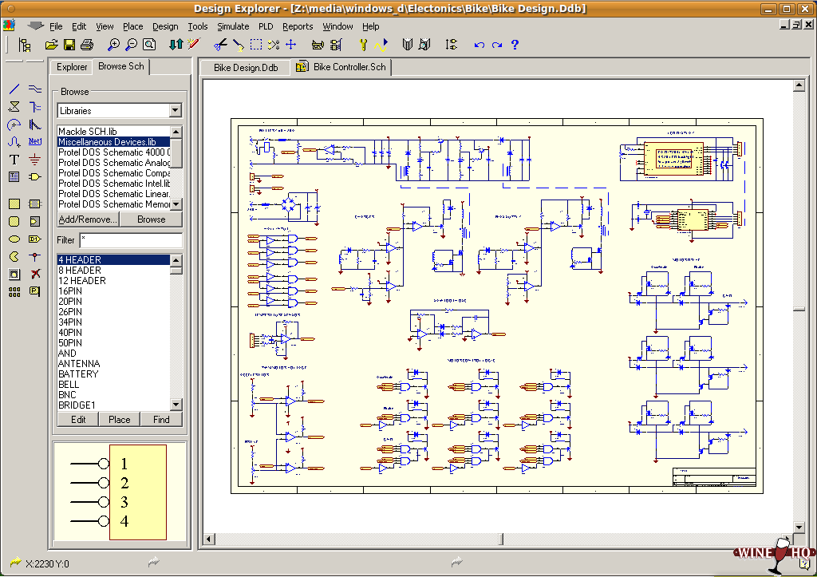
Task: Click the move selection cross-arrows icon
Action: pyautogui.click(x=290, y=45)
